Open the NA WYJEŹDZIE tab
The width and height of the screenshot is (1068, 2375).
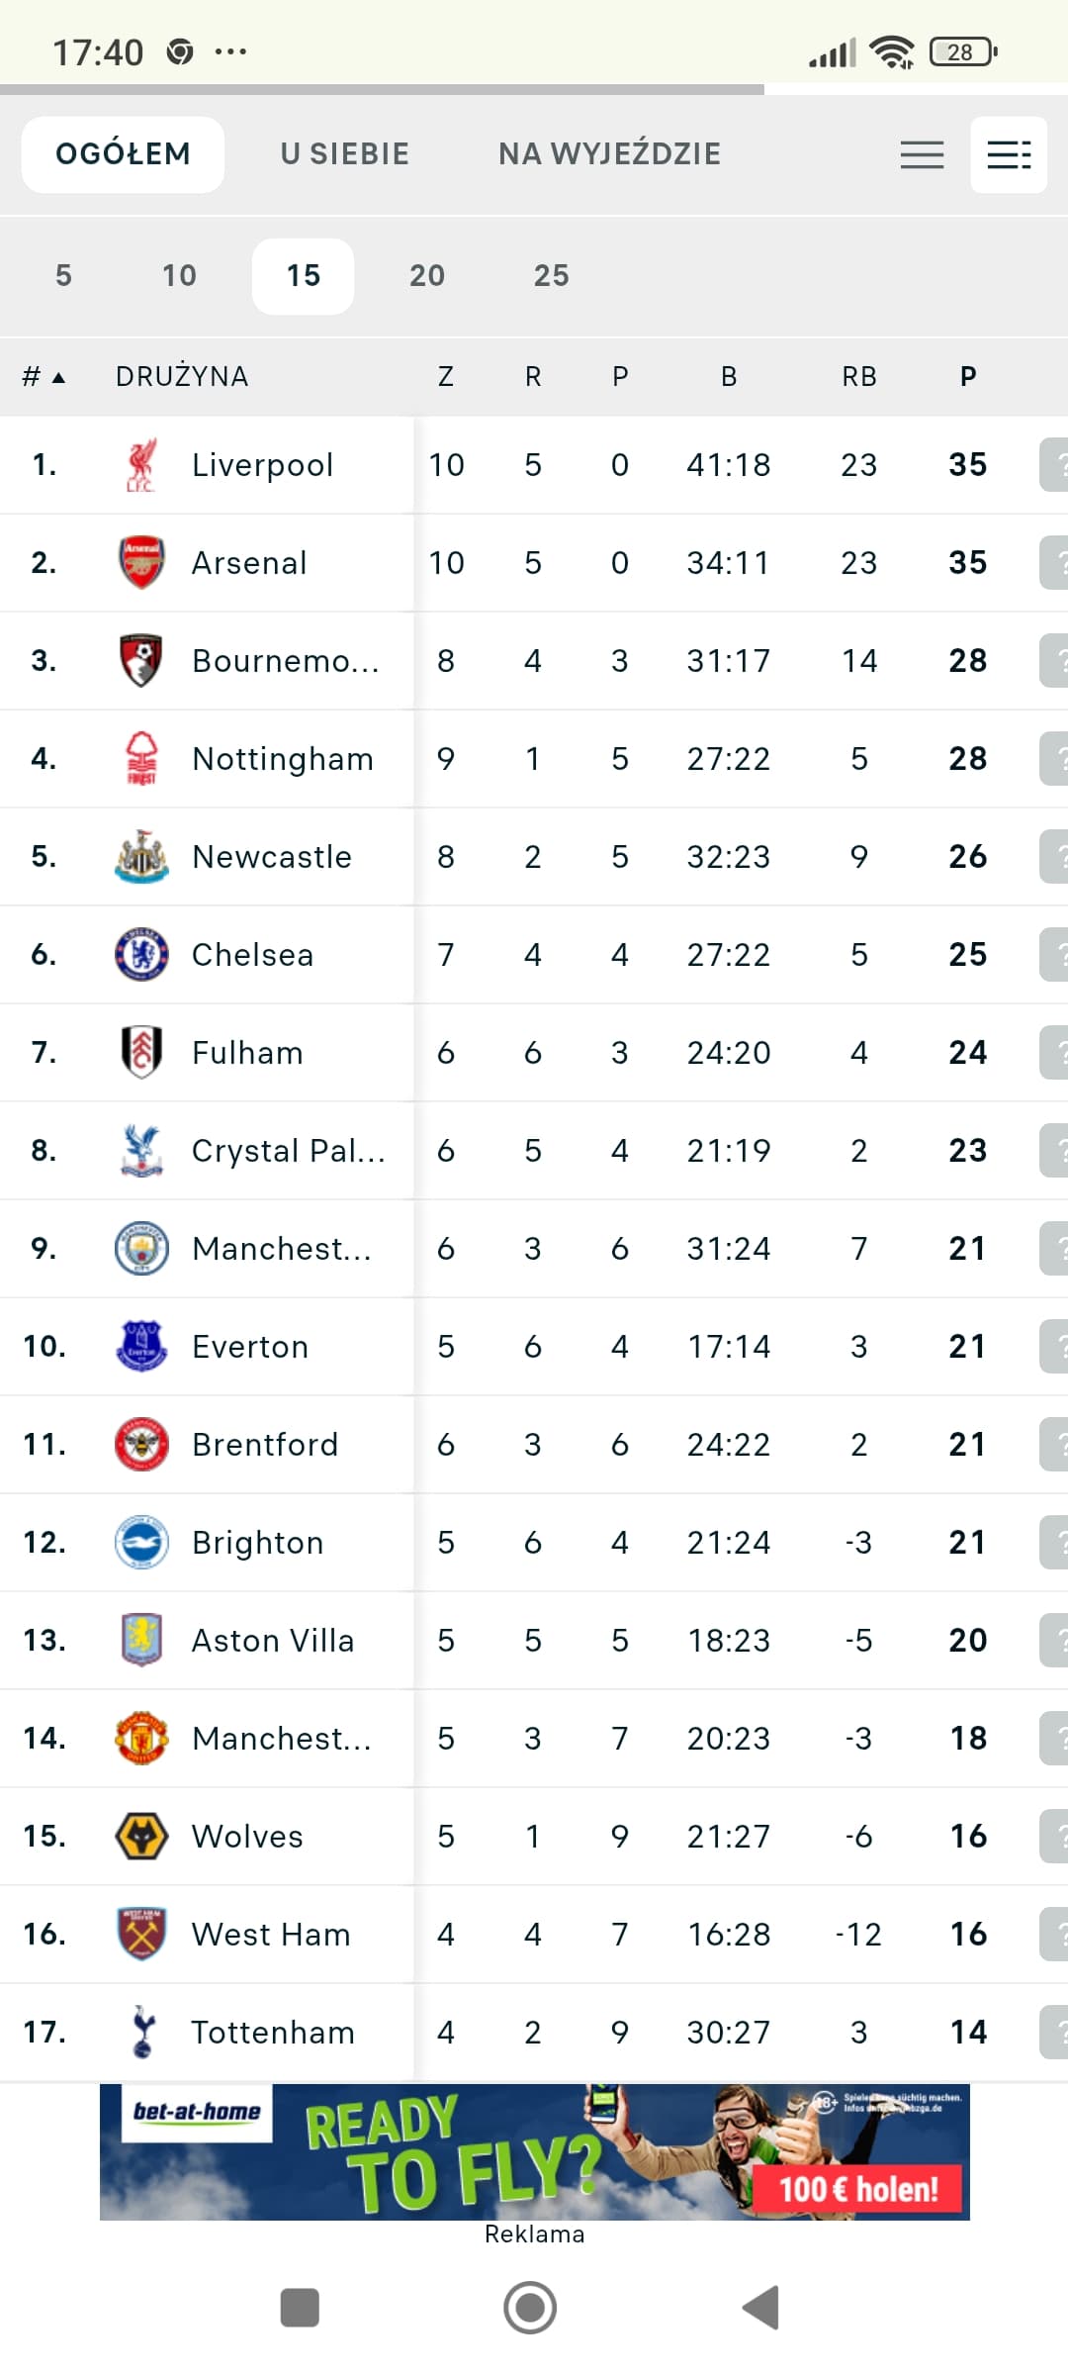coord(609,154)
